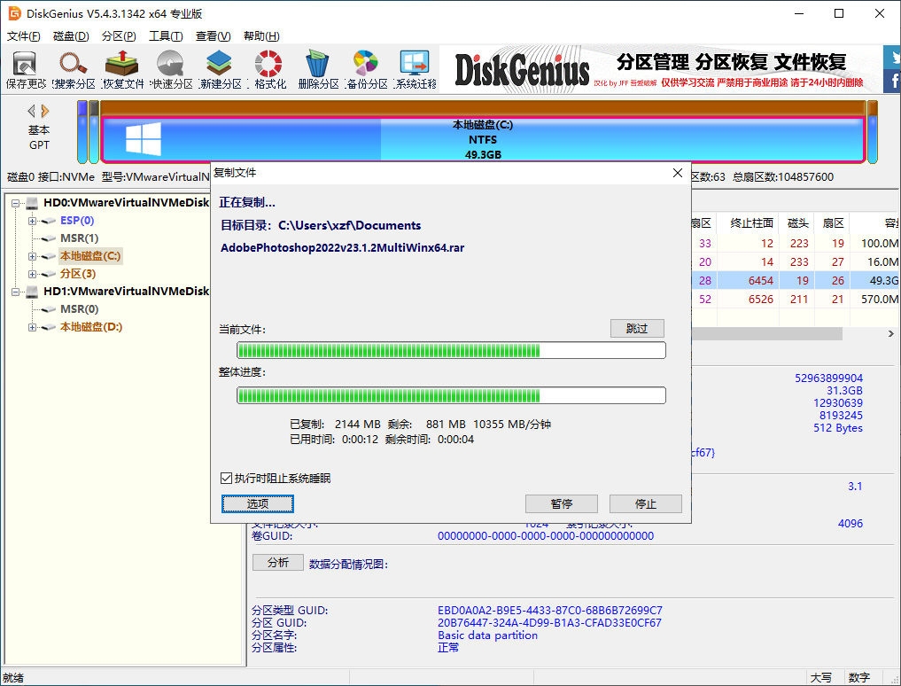The image size is (901, 686).
Task: Collapse the HD1:VMwareVirtualNVMeDisk tree node
Action: point(16,292)
